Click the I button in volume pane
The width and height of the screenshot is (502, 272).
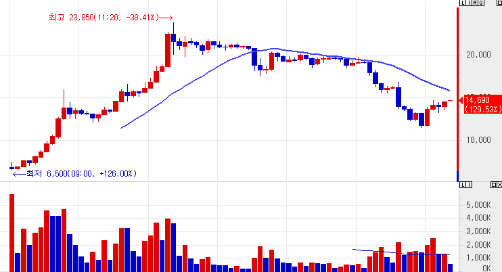pyautogui.click(x=469, y=183)
